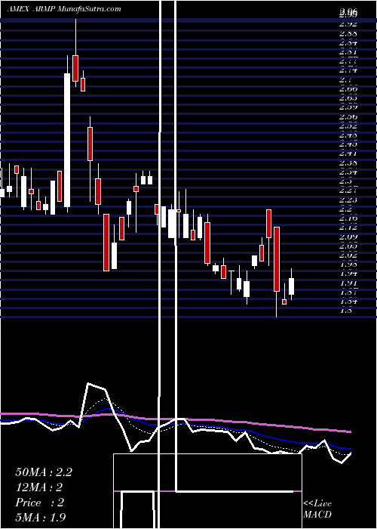Click the 1.94 price axis label
Viewport: 377px width, 529px height.
pyautogui.click(x=348, y=274)
